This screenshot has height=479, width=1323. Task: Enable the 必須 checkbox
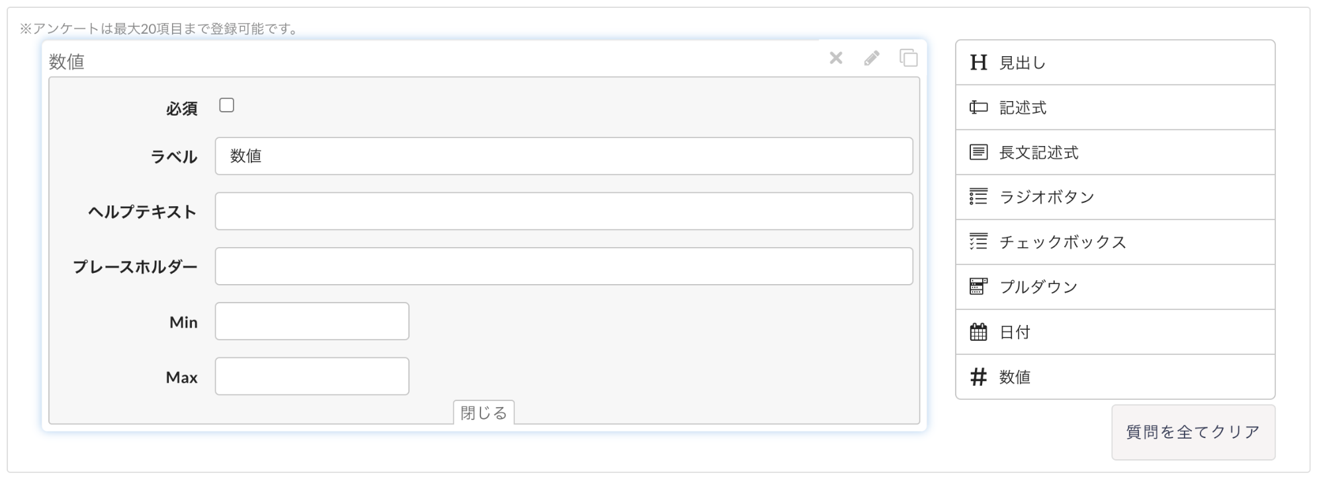tap(227, 106)
